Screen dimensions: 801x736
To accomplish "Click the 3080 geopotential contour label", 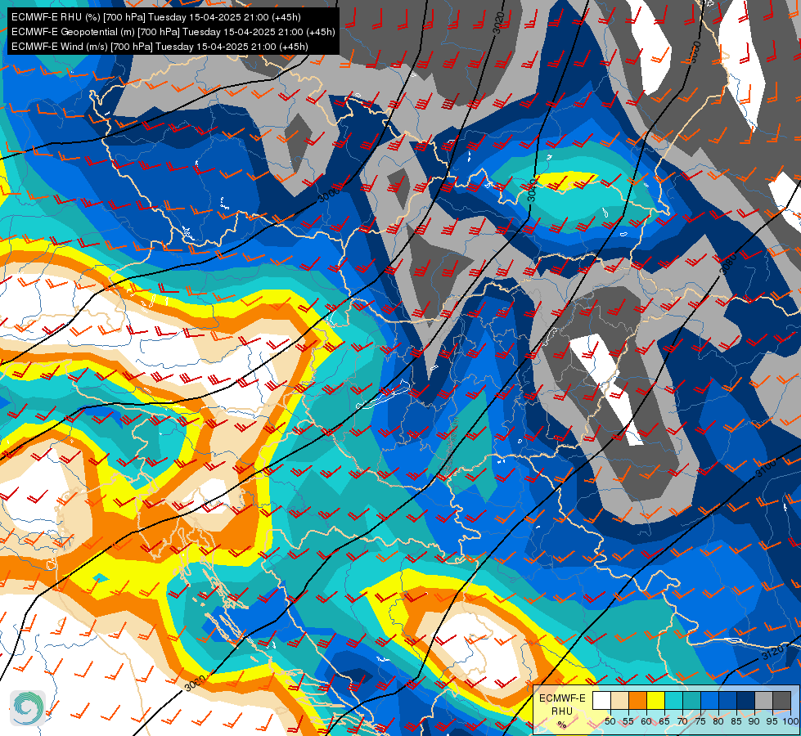I will coord(728,263).
